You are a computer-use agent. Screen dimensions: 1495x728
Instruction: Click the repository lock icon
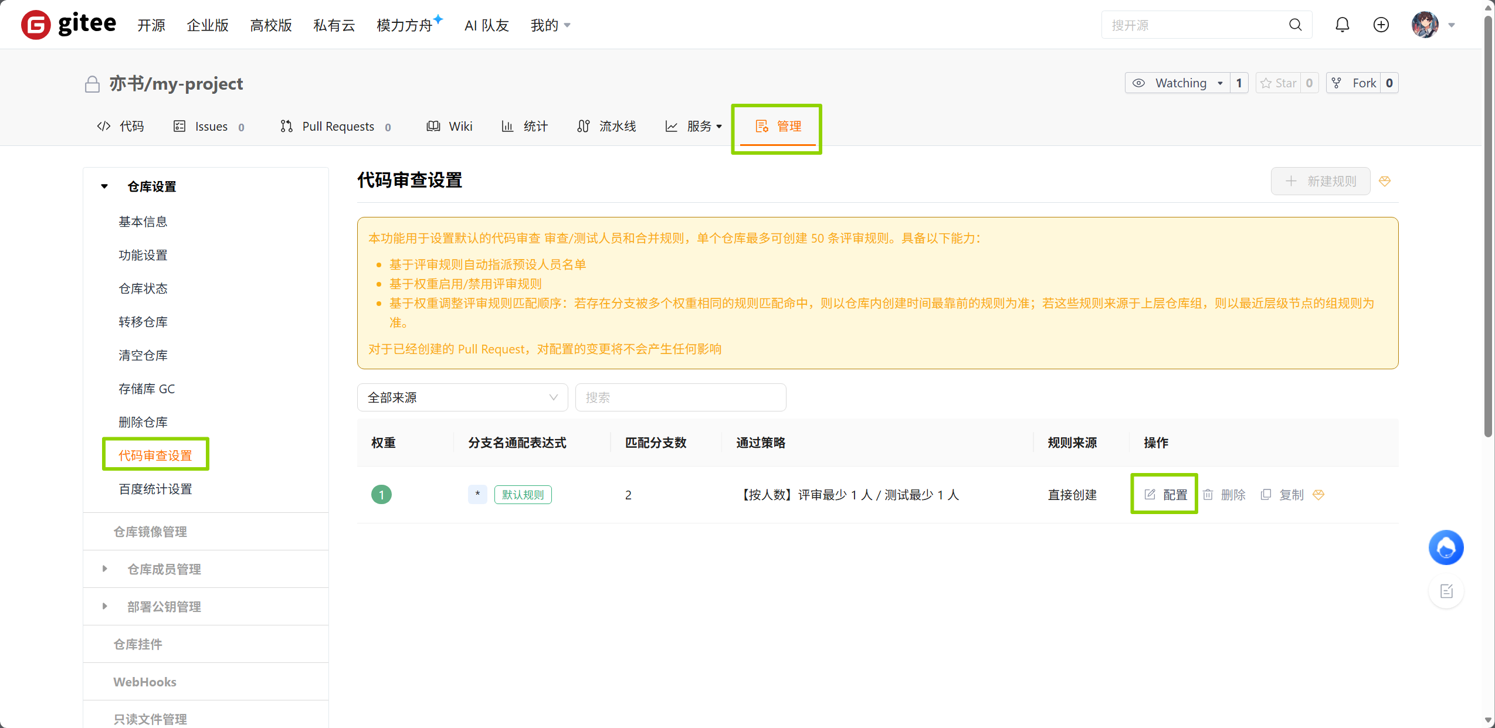pos(92,84)
